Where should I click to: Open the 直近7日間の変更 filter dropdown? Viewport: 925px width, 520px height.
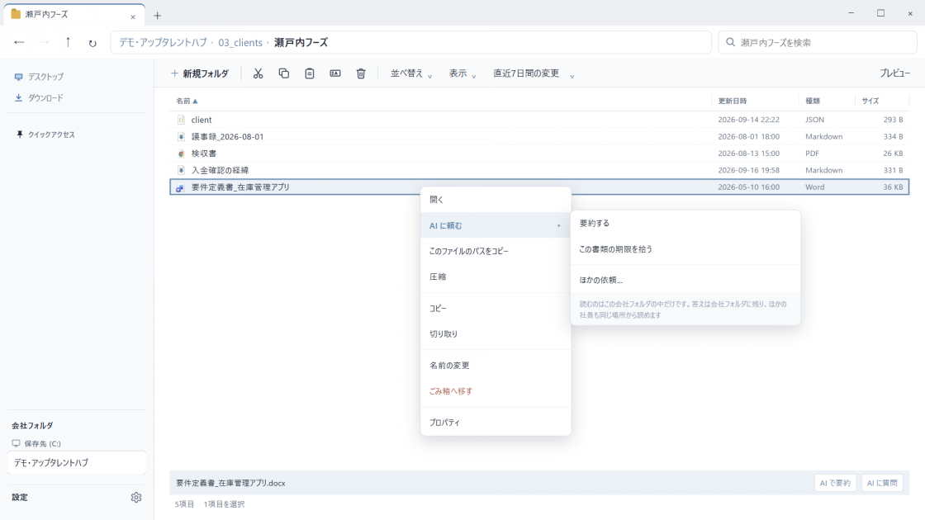coord(534,73)
